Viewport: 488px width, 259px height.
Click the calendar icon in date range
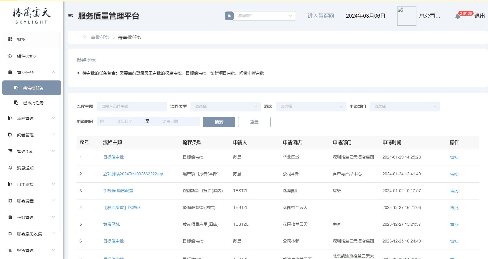click(102, 121)
